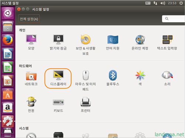Open 전원 power settings
185x138 pixels.
(31, 105)
